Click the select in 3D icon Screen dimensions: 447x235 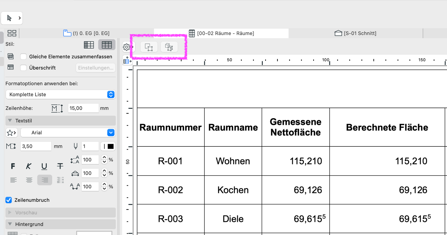pos(169,47)
